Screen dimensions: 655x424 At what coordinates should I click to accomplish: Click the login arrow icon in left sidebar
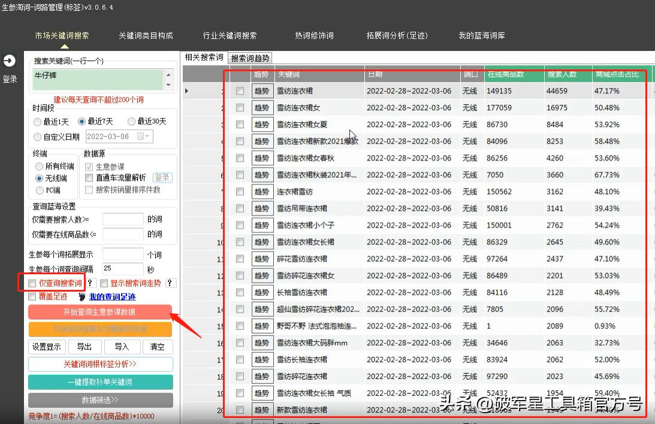(10, 60)
